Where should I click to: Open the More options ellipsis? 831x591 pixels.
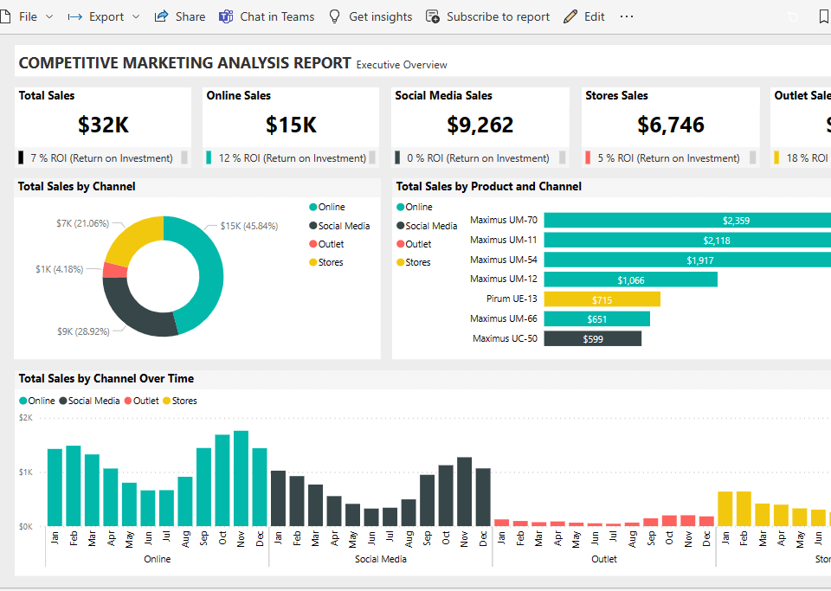(627, 16)
